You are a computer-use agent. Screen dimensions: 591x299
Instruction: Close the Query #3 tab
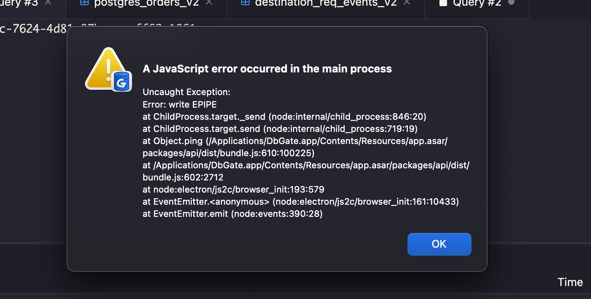pyautogui.click(x=47, y=2)
